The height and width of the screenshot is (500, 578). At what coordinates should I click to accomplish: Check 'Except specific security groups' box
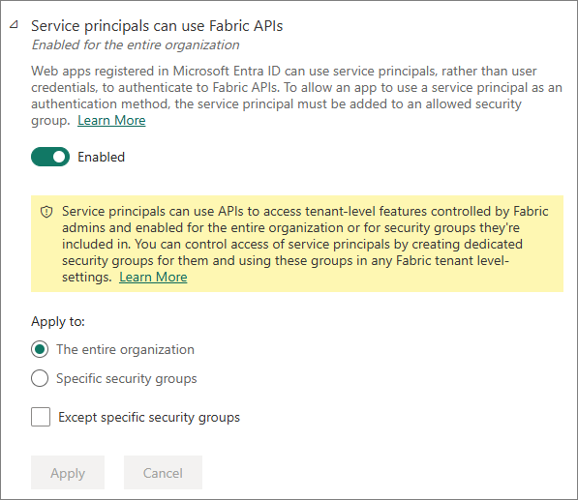[41, 417]
